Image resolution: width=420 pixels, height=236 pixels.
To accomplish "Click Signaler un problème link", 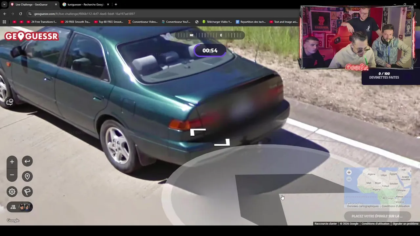I will click(x=405, y=224).
